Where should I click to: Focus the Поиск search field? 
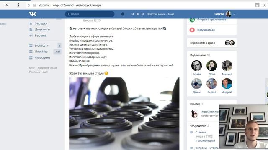point(90,14)
